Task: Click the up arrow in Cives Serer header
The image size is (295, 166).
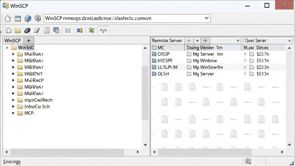Action: point(290,41)
